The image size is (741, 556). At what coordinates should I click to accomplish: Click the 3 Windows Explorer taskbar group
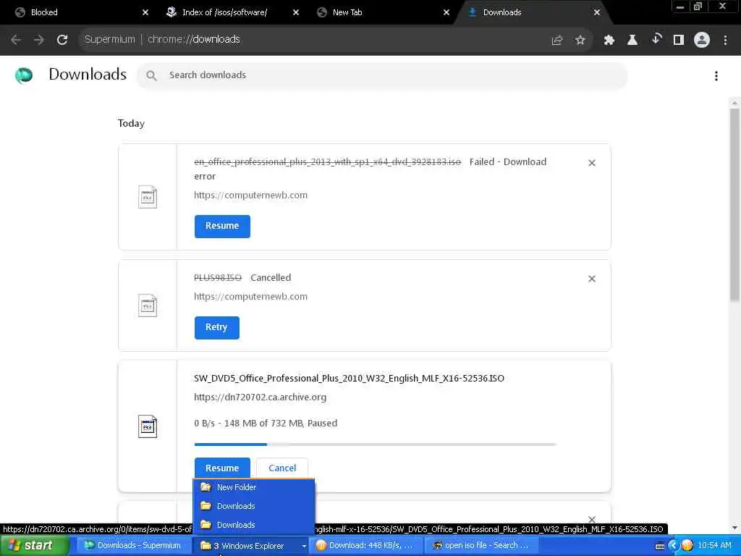(x=251, y=546)
